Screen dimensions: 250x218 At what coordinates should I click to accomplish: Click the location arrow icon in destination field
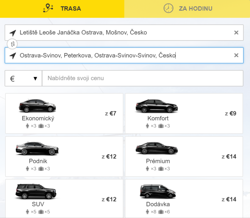click(12, 55)
